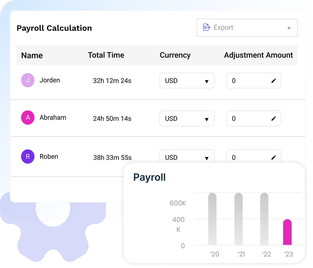This screenshot has height=268, width=313.
Task: Expand the Export options dropdown arrow
Action: tap(289, 28)
